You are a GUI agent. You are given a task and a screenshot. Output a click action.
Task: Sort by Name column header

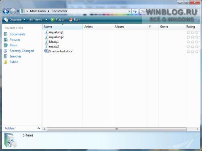point(63,27)
